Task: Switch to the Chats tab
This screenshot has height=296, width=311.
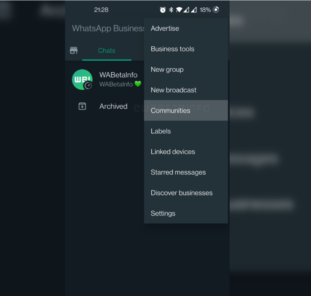Action: 106,51
